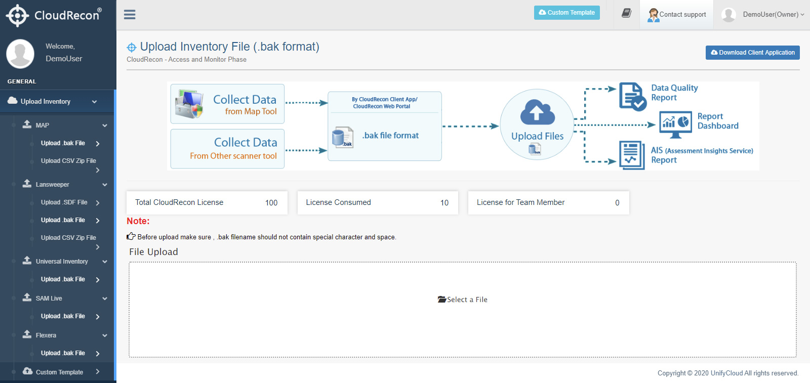Image resolution: width=810 pixels, height=383 pixels.
Task: Open MAP Upload .bak File arrow
Action: 98,144
